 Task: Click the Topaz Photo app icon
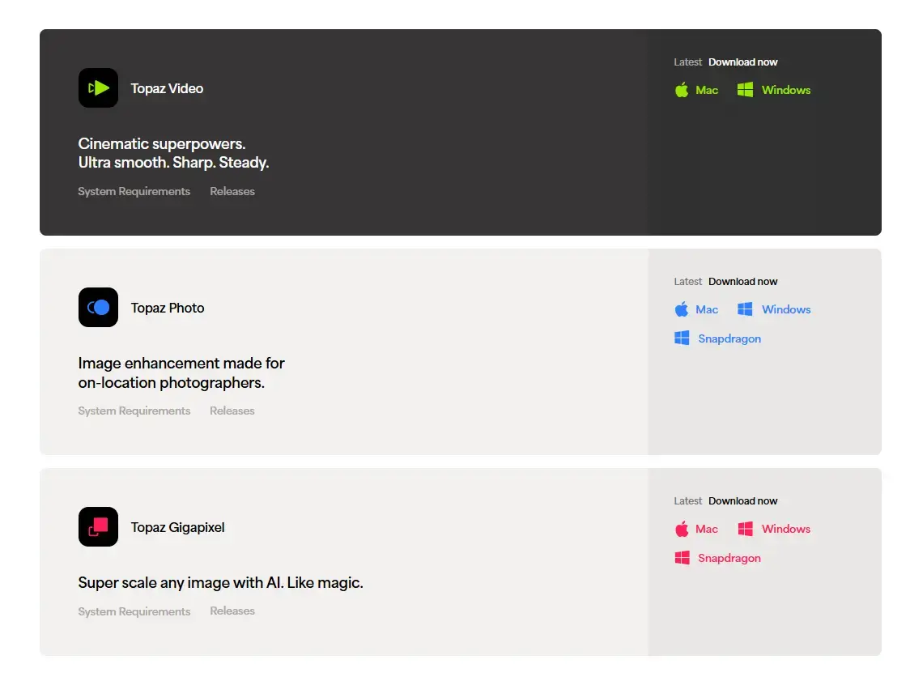tap(98, 308)
